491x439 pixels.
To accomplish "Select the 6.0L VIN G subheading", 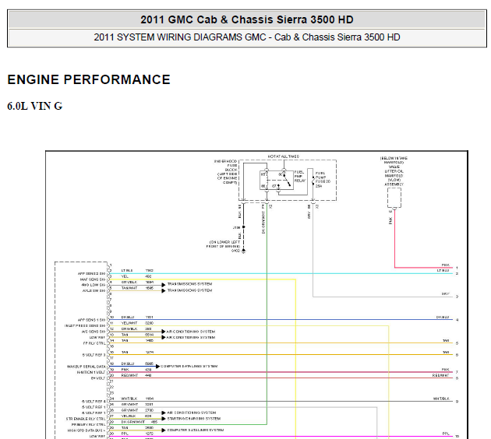I will [35, 106].
